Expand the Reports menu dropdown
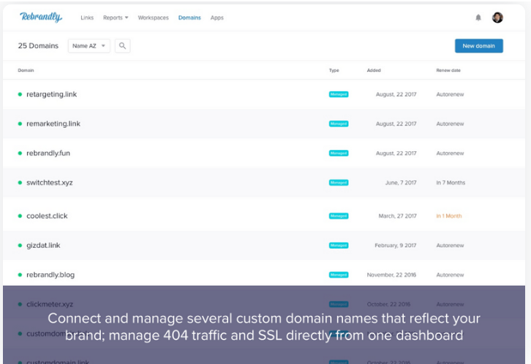Image resolution: width=531 pixels, height=364 pixels. pos(116,18)
